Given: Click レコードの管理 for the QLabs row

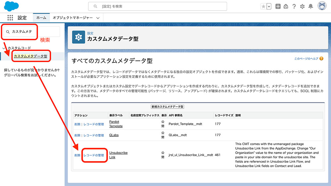Looking at the screenshot, I should point(94,135).
